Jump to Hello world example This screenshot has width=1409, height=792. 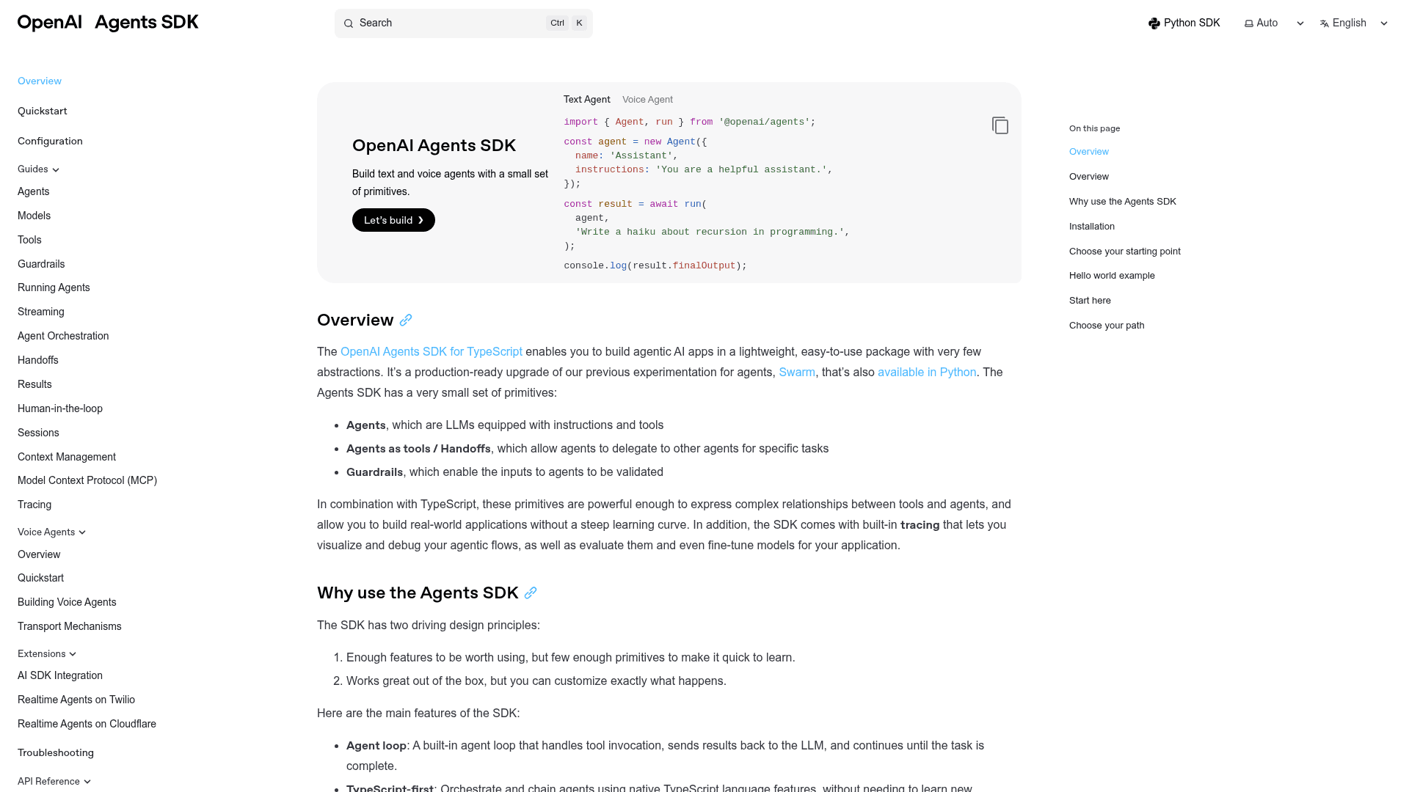(1112, 276)
